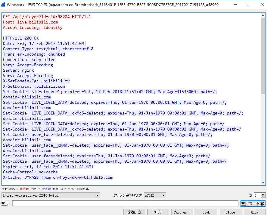
Task: Click the 客户端 client packets link in status
Action: point(24,189)
